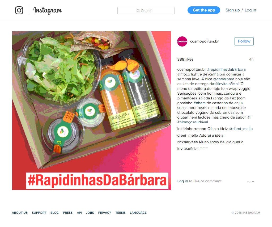Image resolution: width=272 pixels, height=227 pixels.
Task: Open the Sign up link
Action: pyautogui.click(x=233, y=10)
